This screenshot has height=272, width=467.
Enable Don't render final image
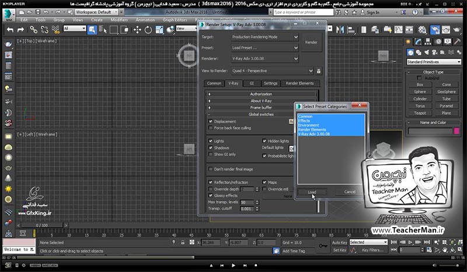click(211, 169)
